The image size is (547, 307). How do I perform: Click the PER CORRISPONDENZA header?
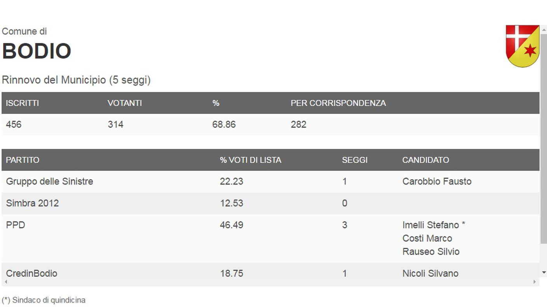pos(338,103)
